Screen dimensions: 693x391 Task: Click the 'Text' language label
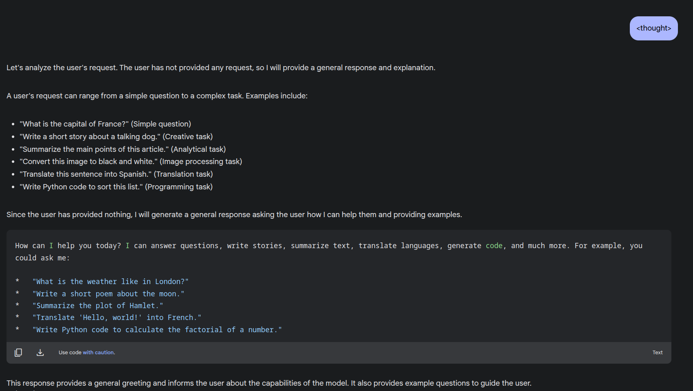pos(658,353)
